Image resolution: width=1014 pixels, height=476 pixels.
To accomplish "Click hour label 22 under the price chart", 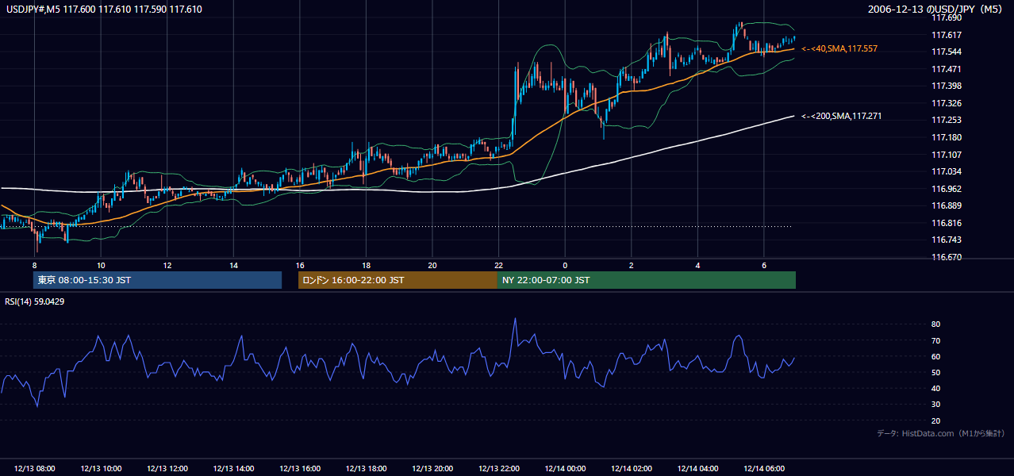I will 498,265.
